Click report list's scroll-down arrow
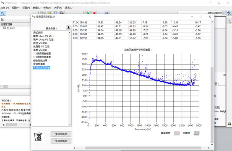This screenshot has height=151, width=232. pyautogui.click(x=70, y=125)
